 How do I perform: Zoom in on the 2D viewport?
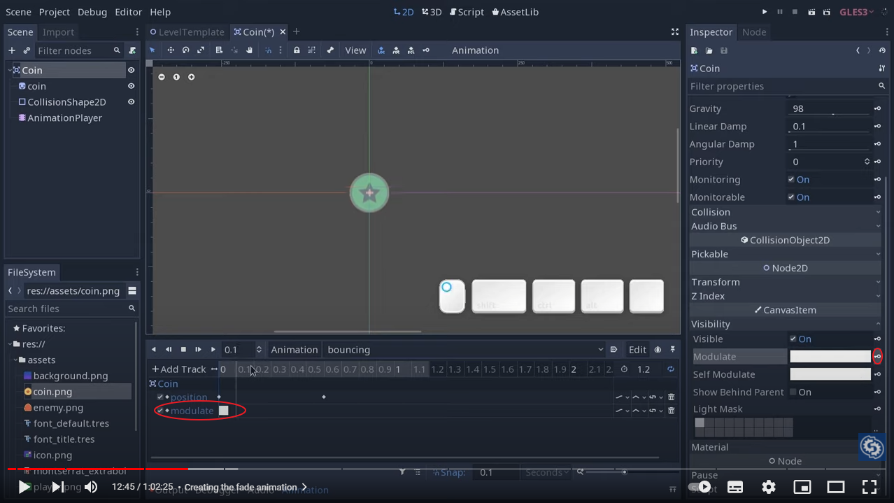point(191,77)
